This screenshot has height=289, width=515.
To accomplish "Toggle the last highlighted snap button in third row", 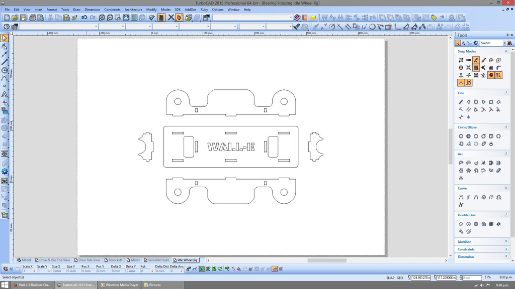I will [498, 75].
